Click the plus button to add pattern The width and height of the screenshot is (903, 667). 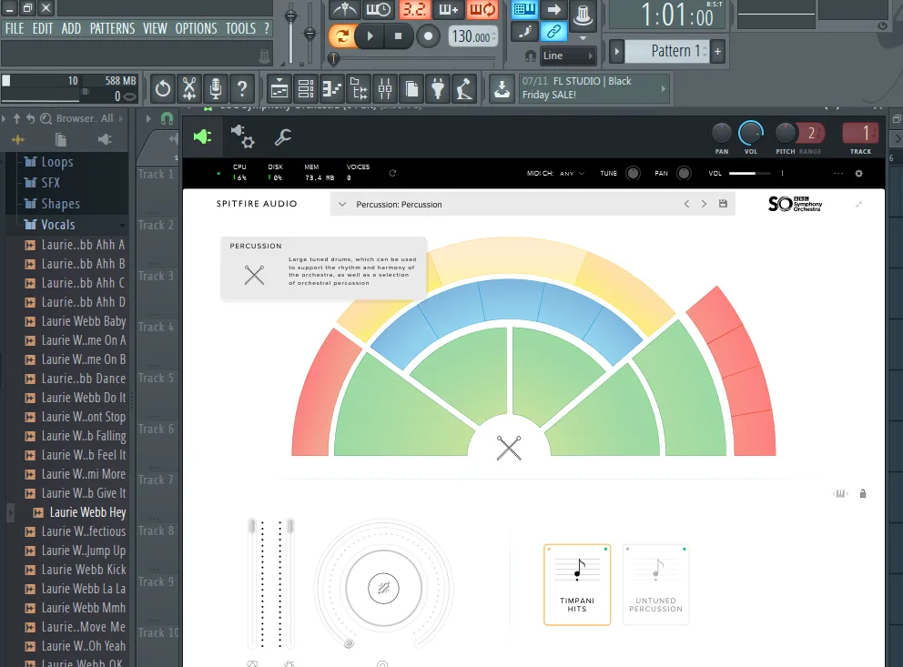[x=717, y=51]
